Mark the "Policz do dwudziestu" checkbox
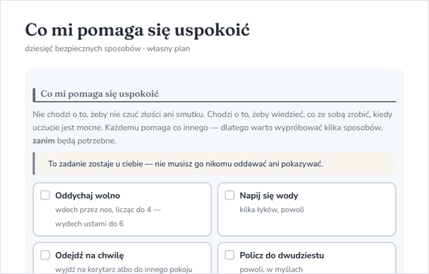429x274 pixels. point(229,255)
